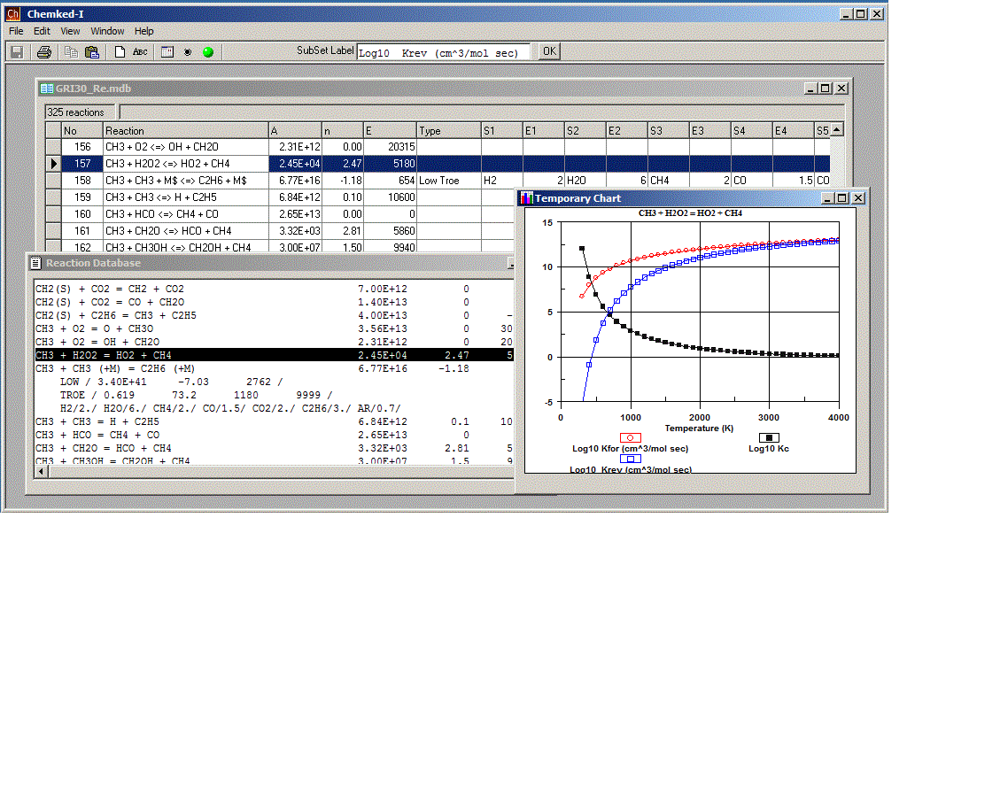Screen dimensions: 1000x803
Task: Click the small black dot toolbar icon
Action: tap(188, 52)
